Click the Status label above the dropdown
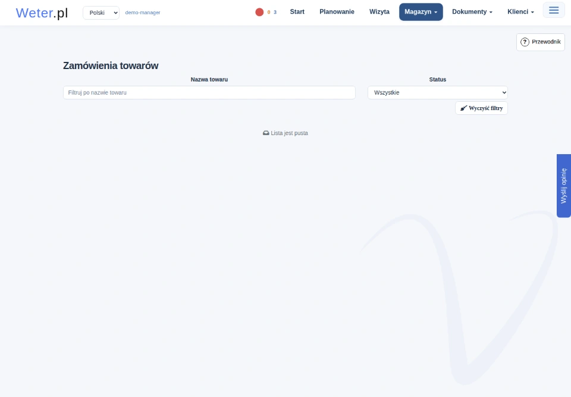Screen dimensions: 571x397 click(438, 80)
